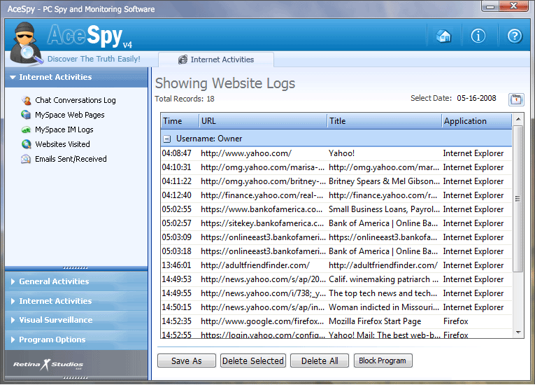The image size is (535, 385).
Task: Click the log list scroll down arrow
Action: (518, 332)
